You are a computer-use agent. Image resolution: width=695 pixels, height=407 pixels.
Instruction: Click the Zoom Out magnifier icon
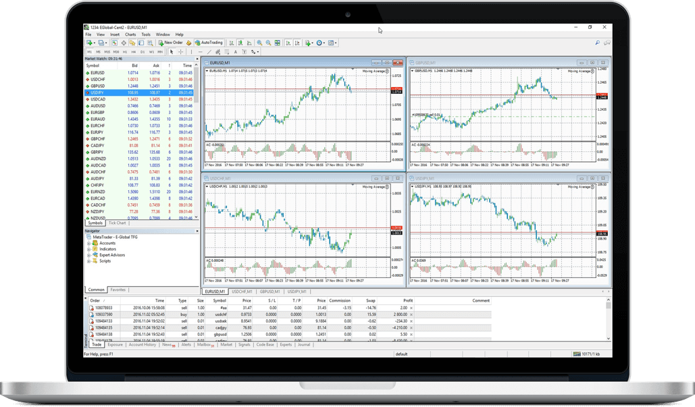(268, 43)
